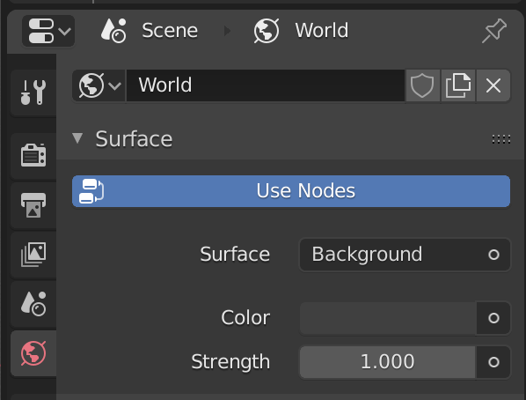Toggle the pin icon for properties context
Viewport: 526px width, 400px height.
tap(494, 31)
